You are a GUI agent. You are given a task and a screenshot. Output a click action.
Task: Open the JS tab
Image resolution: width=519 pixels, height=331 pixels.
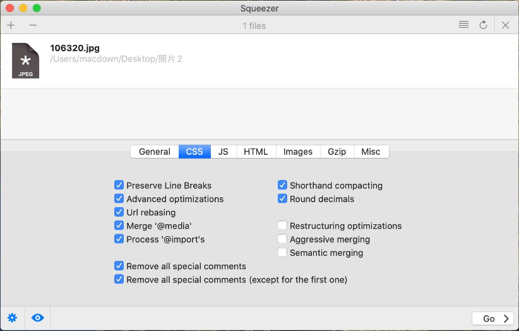click(224, 152)
